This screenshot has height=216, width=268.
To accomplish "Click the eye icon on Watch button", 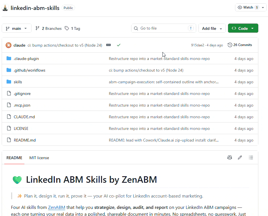I will point(240,7).
